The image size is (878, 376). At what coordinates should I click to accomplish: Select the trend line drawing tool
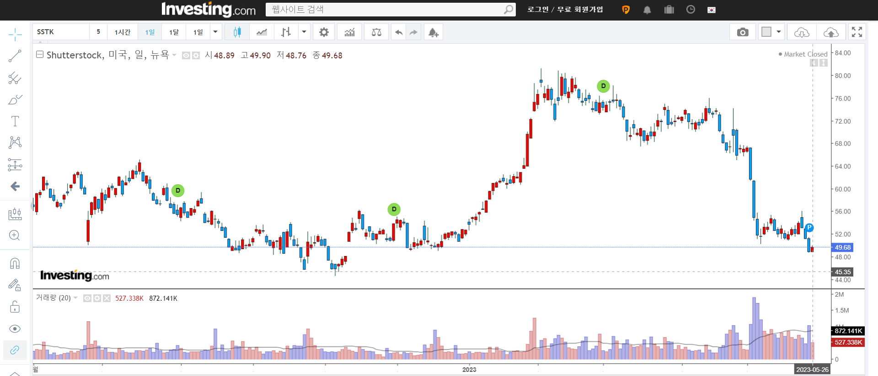coord(15,56)
